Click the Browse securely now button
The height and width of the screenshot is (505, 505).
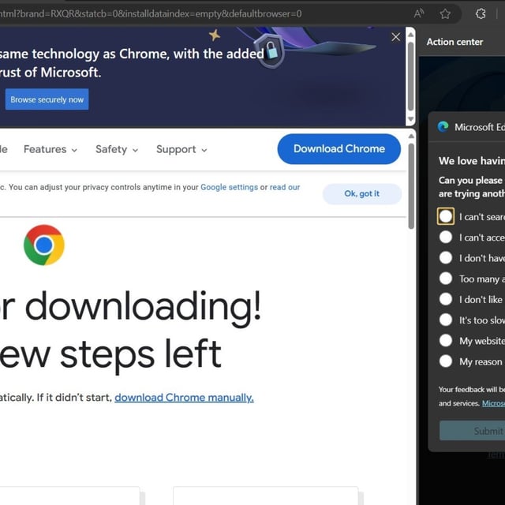[47, 99]
